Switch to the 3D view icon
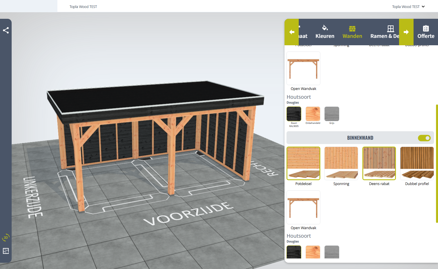Screen dimensions: 438x269 pyautogui.click(x=6, y=237)
